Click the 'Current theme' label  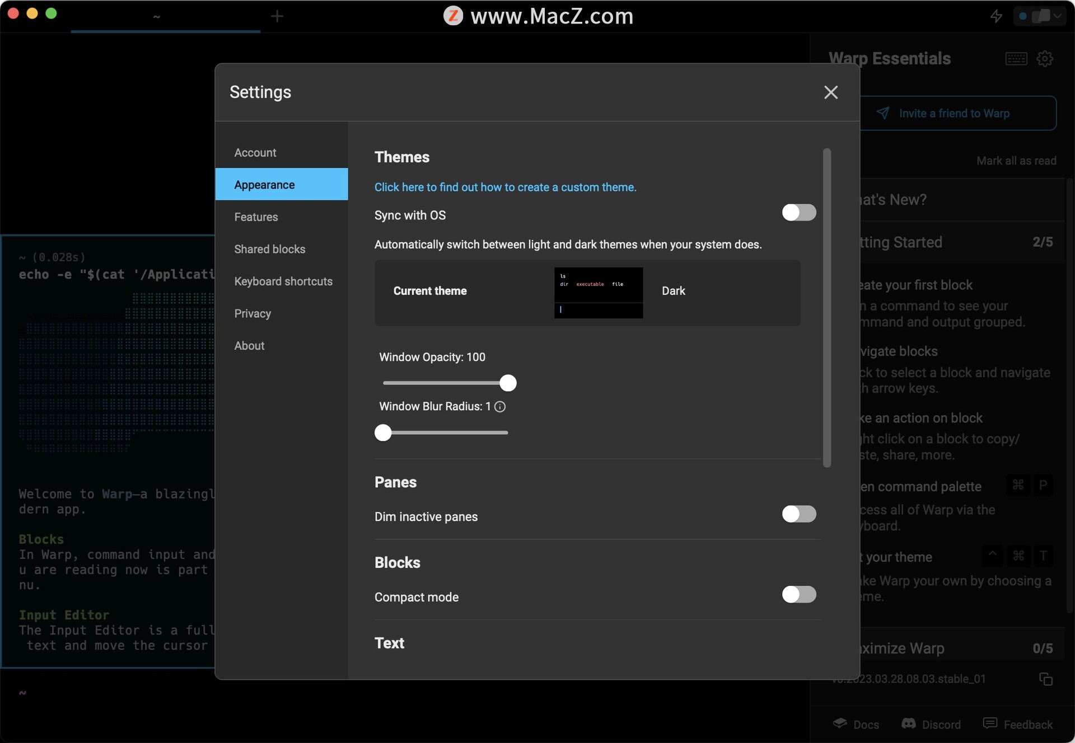point(430,291)
